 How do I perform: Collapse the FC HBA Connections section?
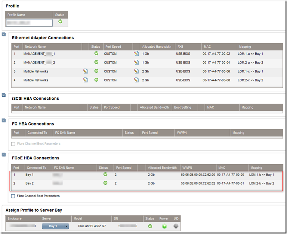[4, 121]
